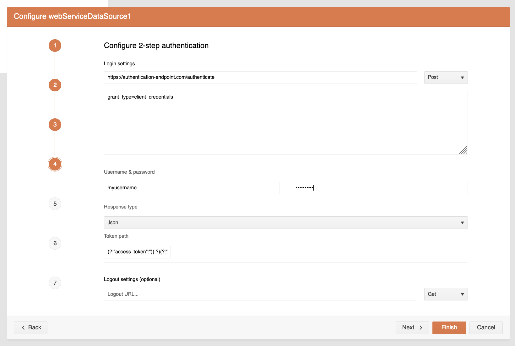The width and height of the screenshot is (515, 346).
Task: Grab the request body resize handle
Action: coord(463,150)
